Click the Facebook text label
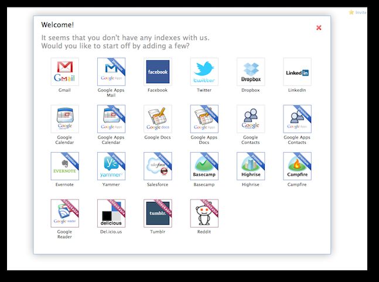The height and width of the screenshot is (282, 379). click(x=158, y=90)
